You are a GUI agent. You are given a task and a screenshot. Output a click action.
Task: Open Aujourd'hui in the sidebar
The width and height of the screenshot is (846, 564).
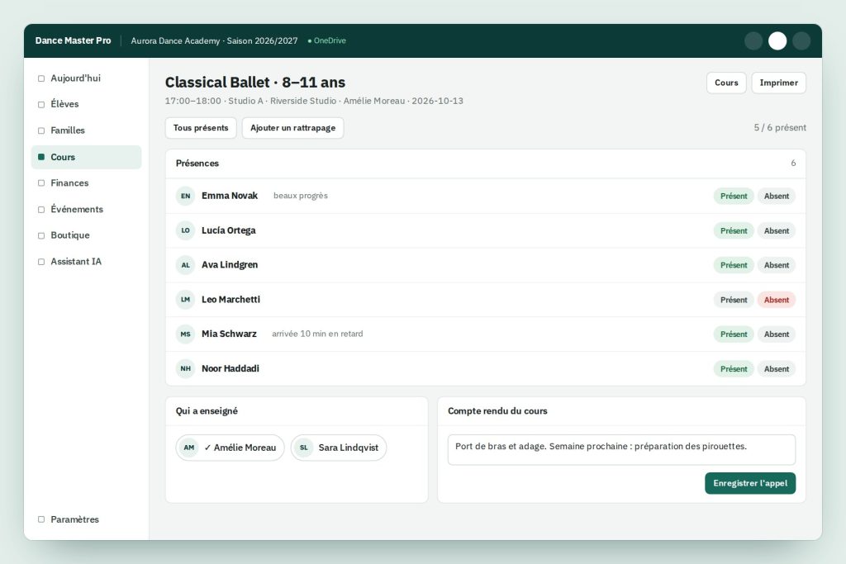pyautogui.click(x=86, y=78)
